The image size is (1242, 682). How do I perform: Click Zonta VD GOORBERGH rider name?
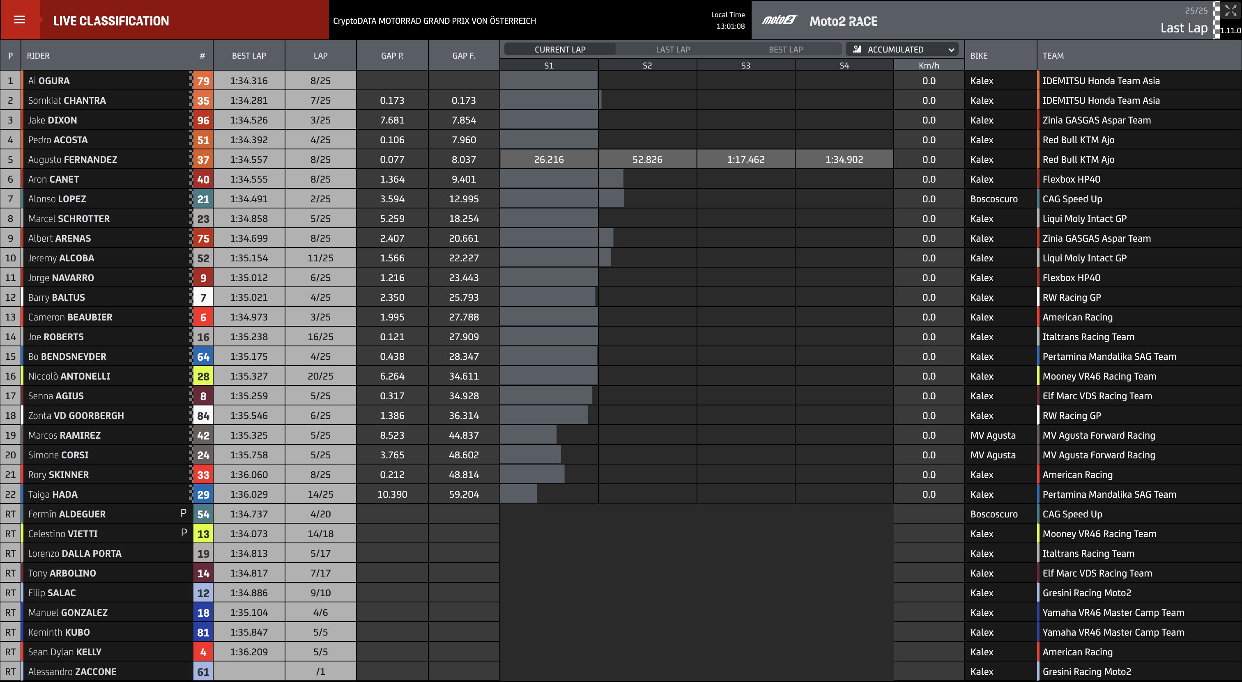pos(76,416)
